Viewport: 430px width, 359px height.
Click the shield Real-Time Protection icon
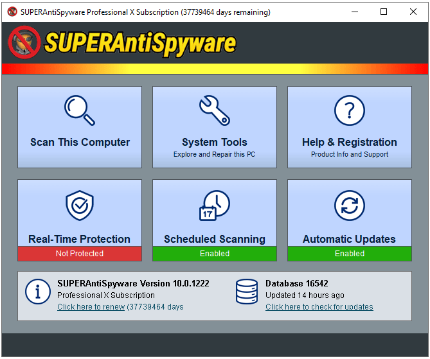click(80, 206)
